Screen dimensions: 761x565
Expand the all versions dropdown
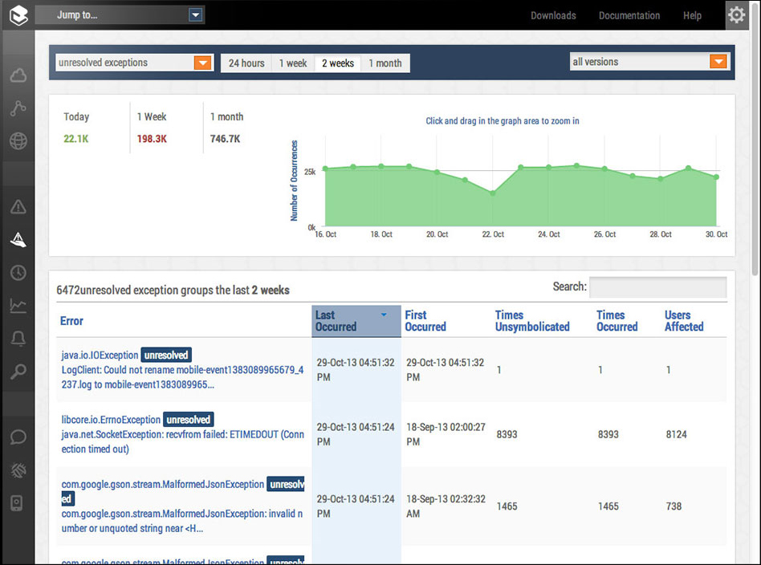[718, 62]
